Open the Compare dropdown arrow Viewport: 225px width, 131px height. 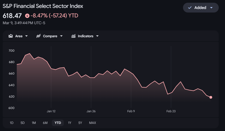[x=61, y=36]
